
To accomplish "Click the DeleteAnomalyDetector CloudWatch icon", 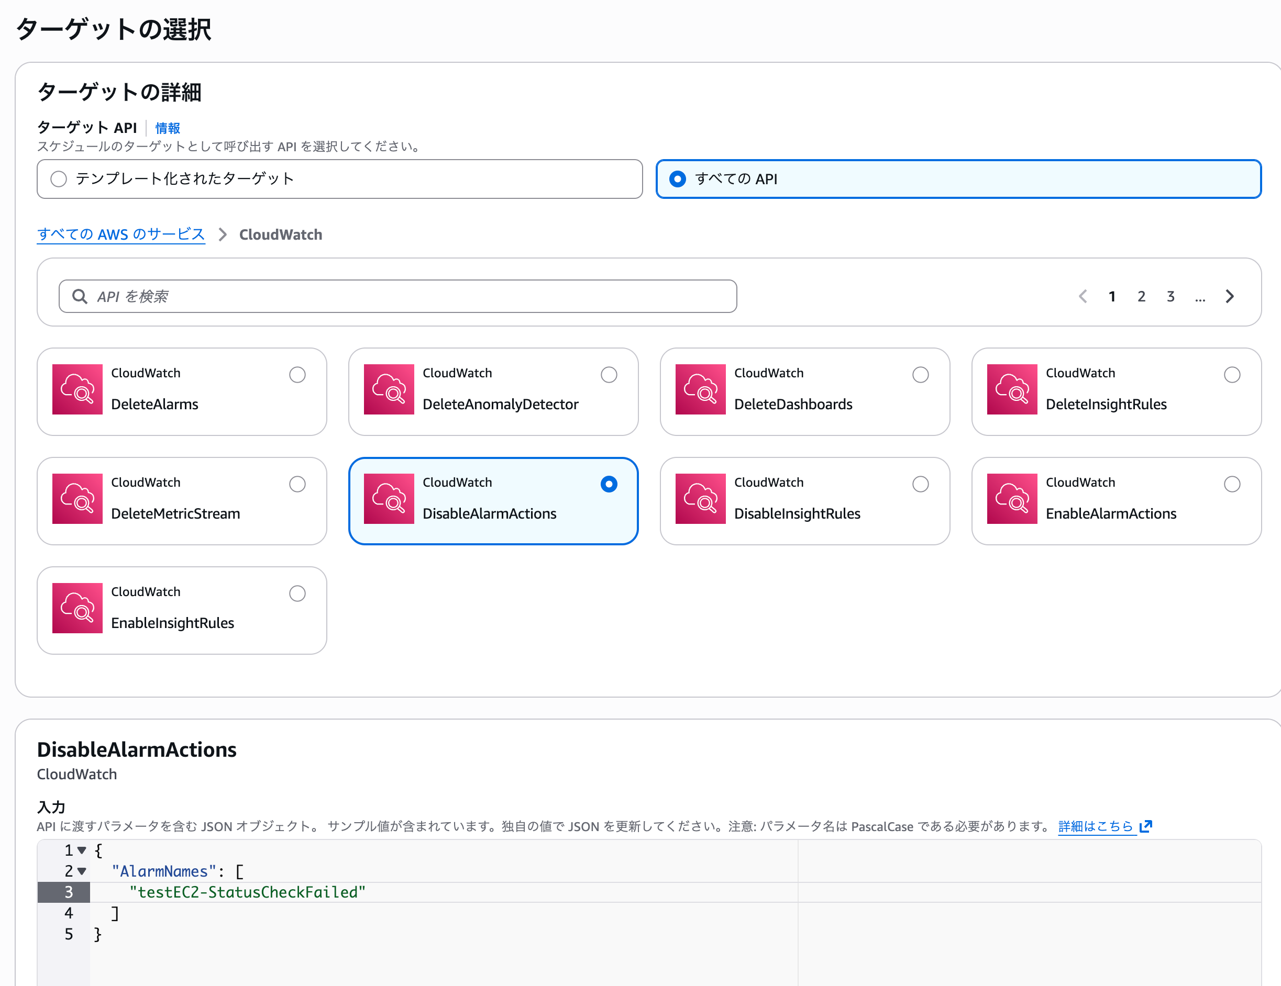I will (388, 389).
